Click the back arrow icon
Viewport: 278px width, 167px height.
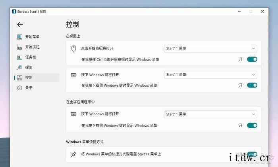pyautogui.click(x=20, y=25)
